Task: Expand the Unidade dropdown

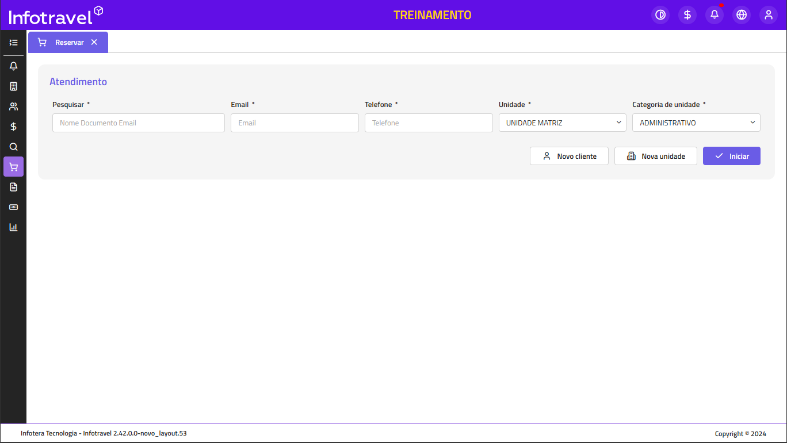Action: tap(562, 123)
